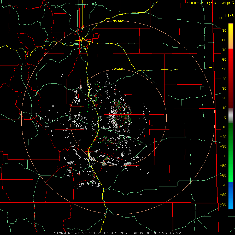Click the -50 value on the velocity scale
This screenshot has width=235, height=235.
point(223,166)
